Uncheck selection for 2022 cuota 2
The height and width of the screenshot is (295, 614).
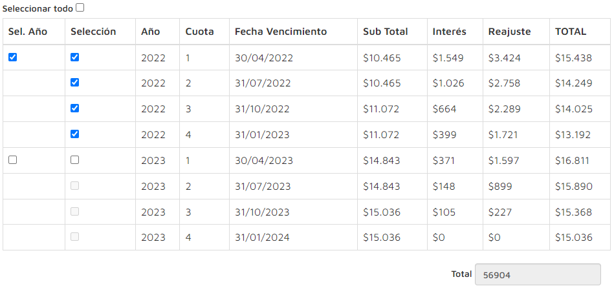pyautogui.click(x=75, y=83)
